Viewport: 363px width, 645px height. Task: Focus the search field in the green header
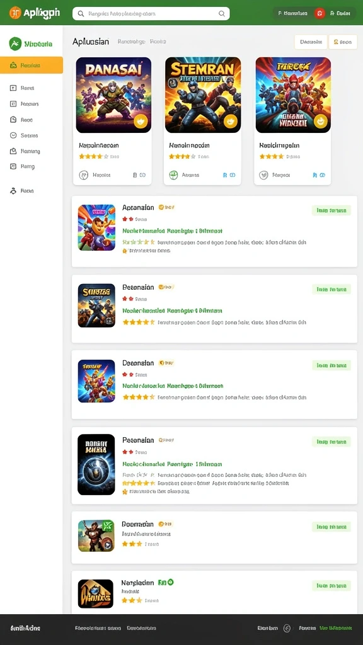[151, 14]
